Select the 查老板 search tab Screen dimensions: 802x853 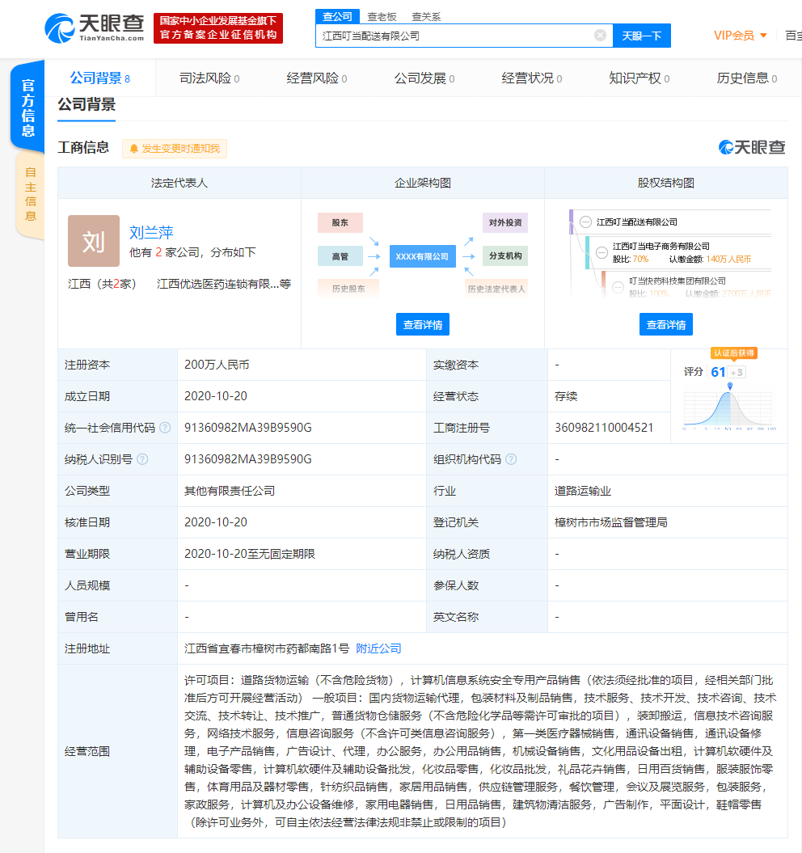point(382,17)
